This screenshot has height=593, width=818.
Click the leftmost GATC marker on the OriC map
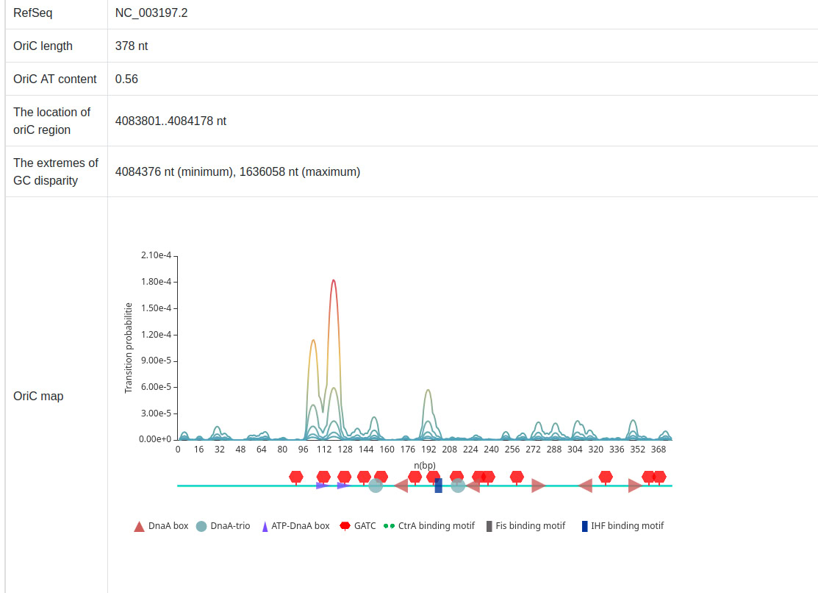coord(296,477)
